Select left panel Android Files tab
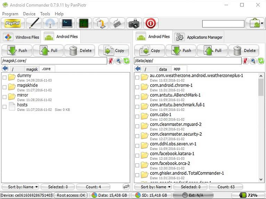 tap(61, 37)
